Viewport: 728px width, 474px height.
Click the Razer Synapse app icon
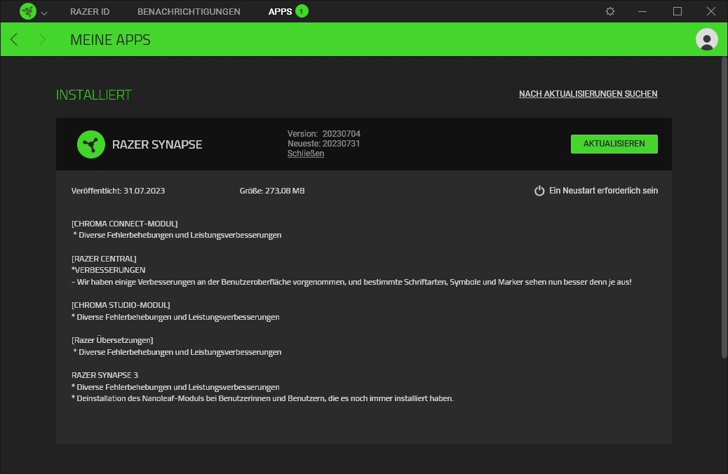point(91,144)
